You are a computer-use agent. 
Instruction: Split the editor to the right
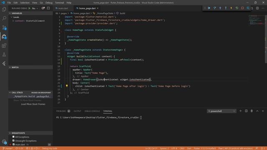(257, 8)
